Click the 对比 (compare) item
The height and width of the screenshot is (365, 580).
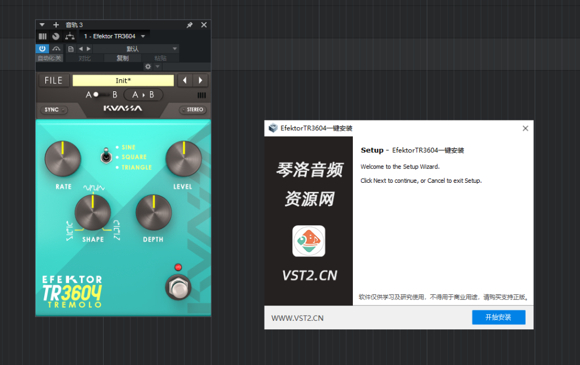[85, 57]
